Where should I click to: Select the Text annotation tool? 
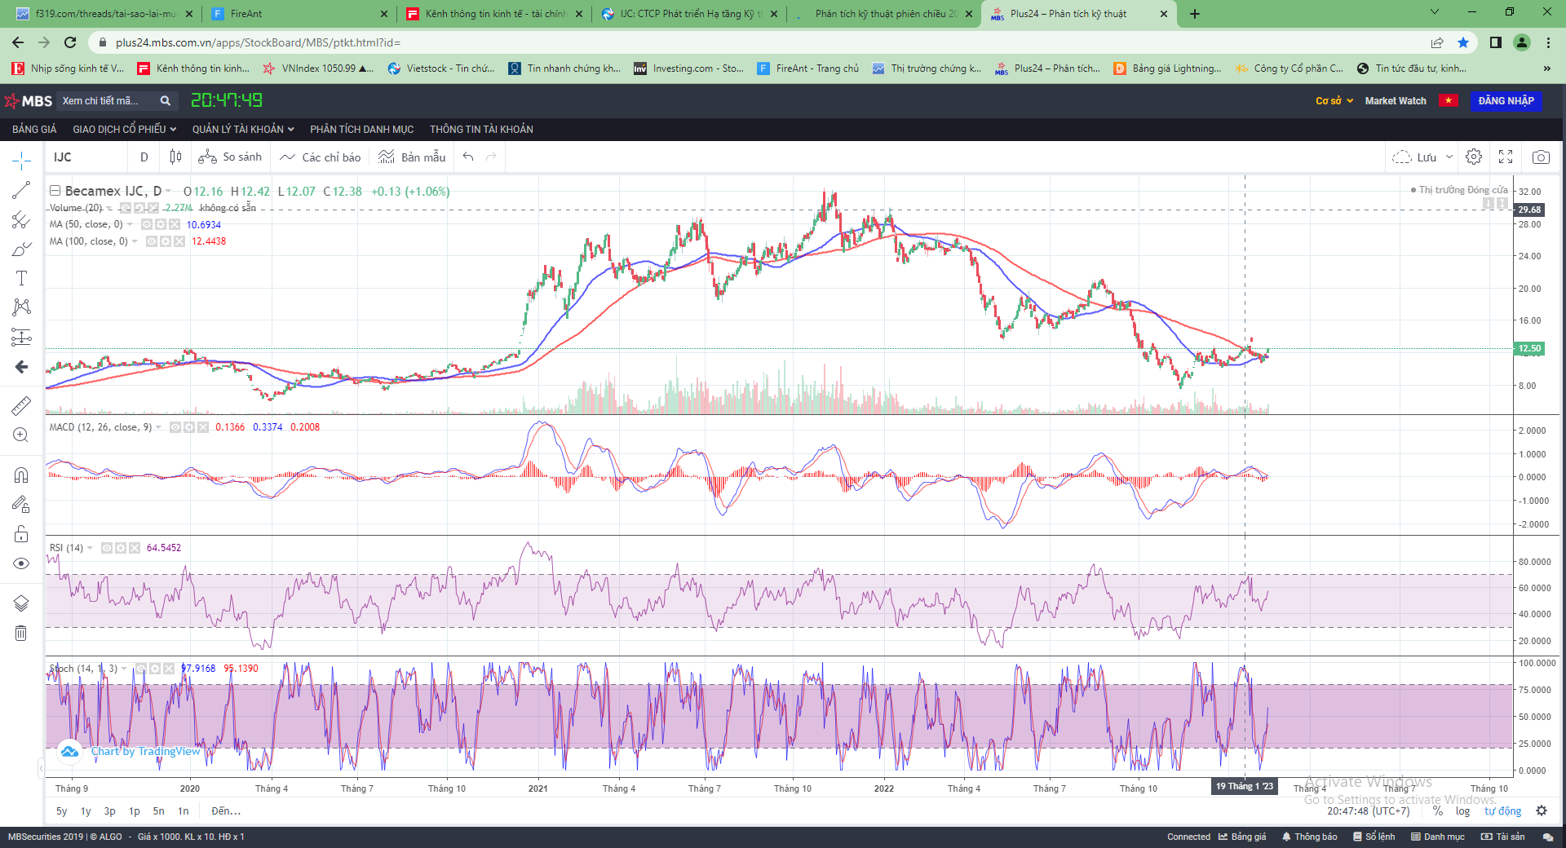tap(21, 278)
